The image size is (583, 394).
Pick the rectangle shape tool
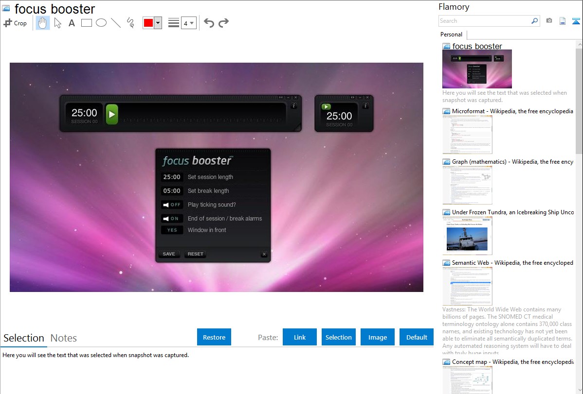point(86,23)
